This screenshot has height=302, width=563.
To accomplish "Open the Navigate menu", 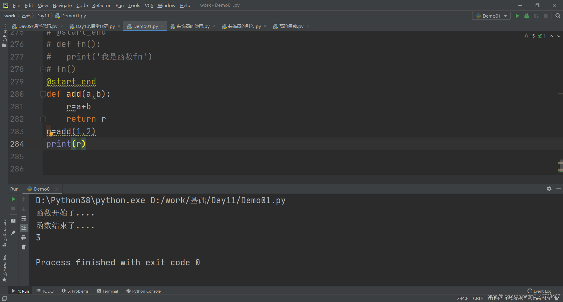I will tap(62, 5).
